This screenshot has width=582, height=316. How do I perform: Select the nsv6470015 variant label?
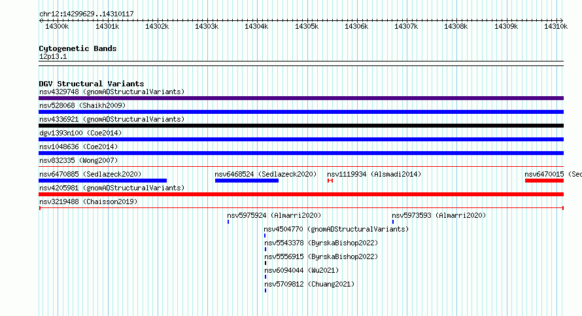pos(553,174)
